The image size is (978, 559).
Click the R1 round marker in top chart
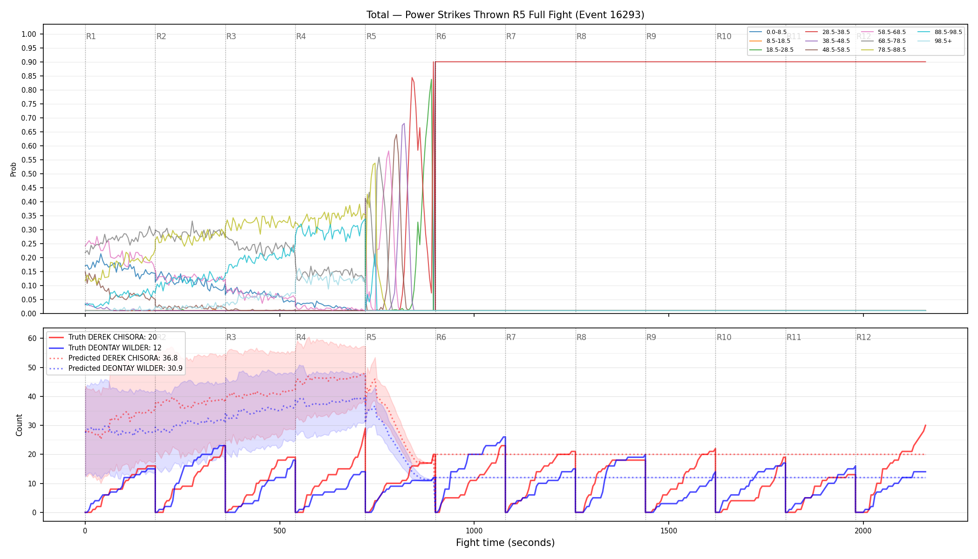91,36
